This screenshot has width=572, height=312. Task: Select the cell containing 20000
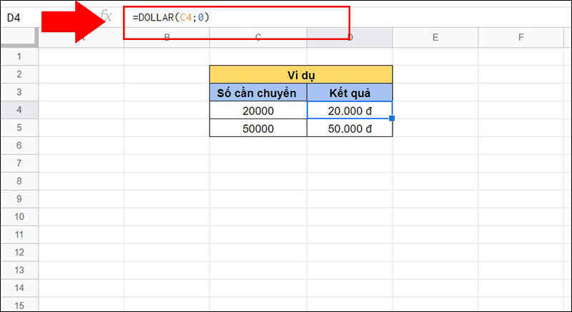258,111
